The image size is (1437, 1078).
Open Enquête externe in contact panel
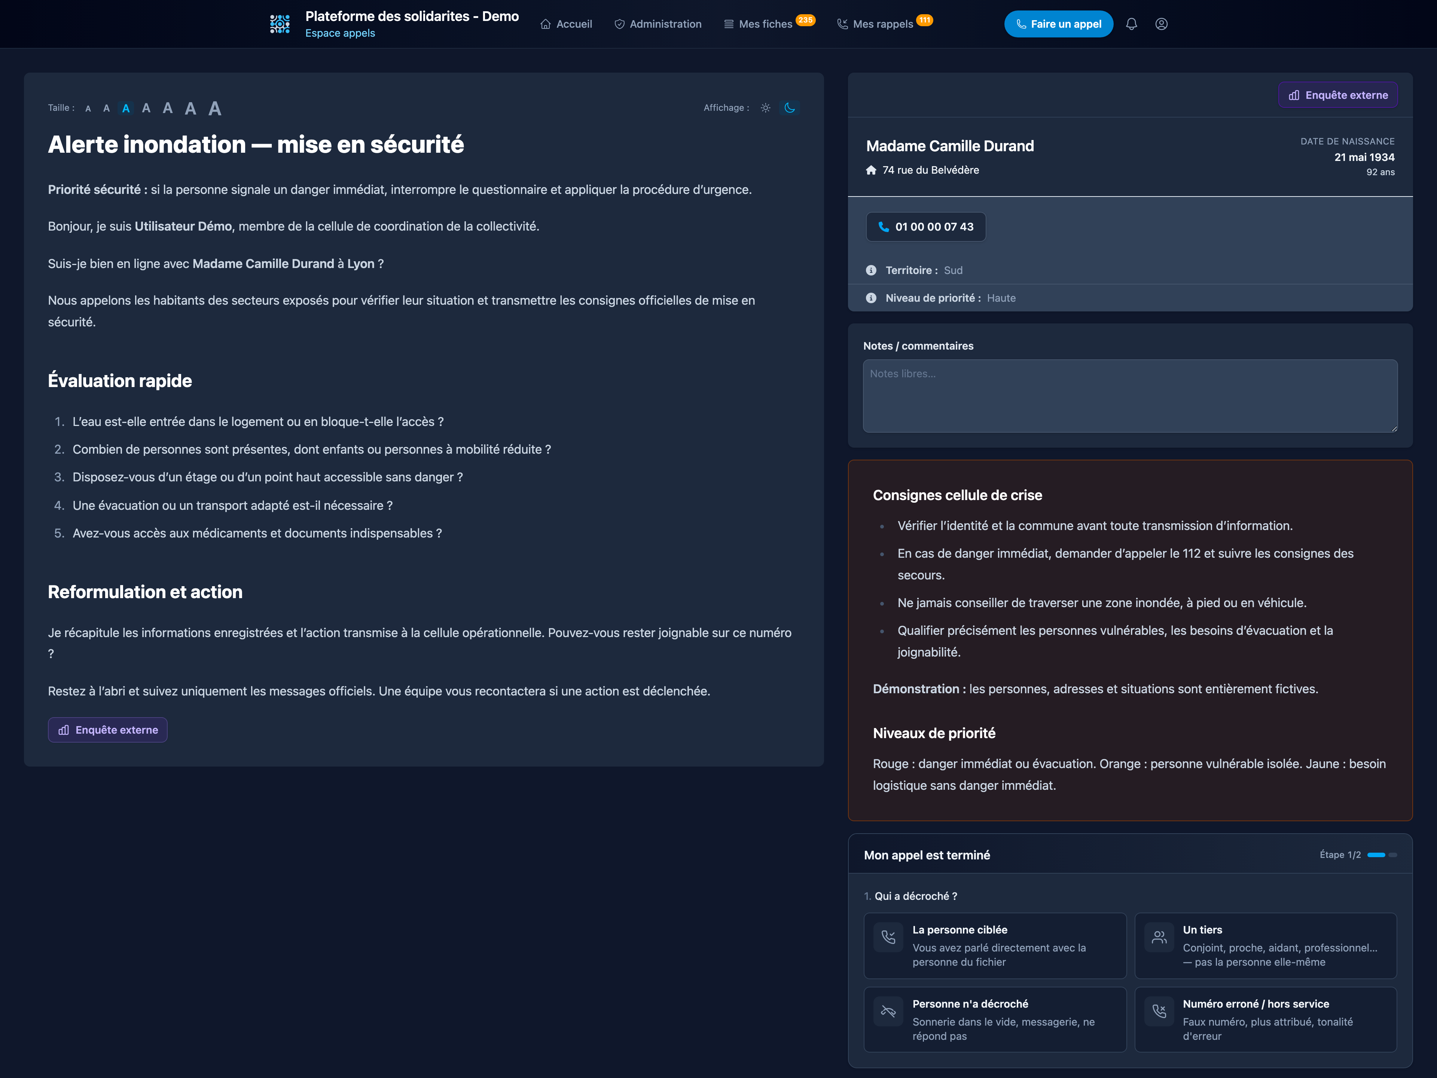click(1337, 95)
